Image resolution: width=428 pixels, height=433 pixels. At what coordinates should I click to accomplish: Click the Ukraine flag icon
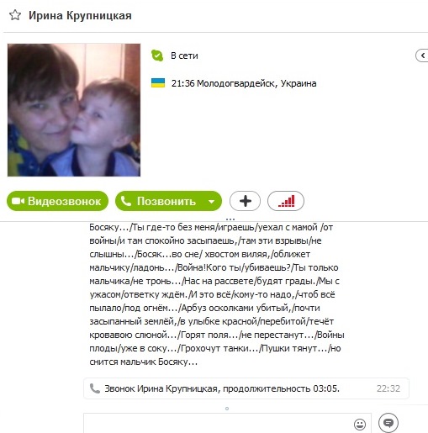pos(158,83)
